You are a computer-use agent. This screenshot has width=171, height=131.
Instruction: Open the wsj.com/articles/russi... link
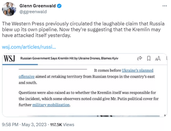[x=29, y=47]
